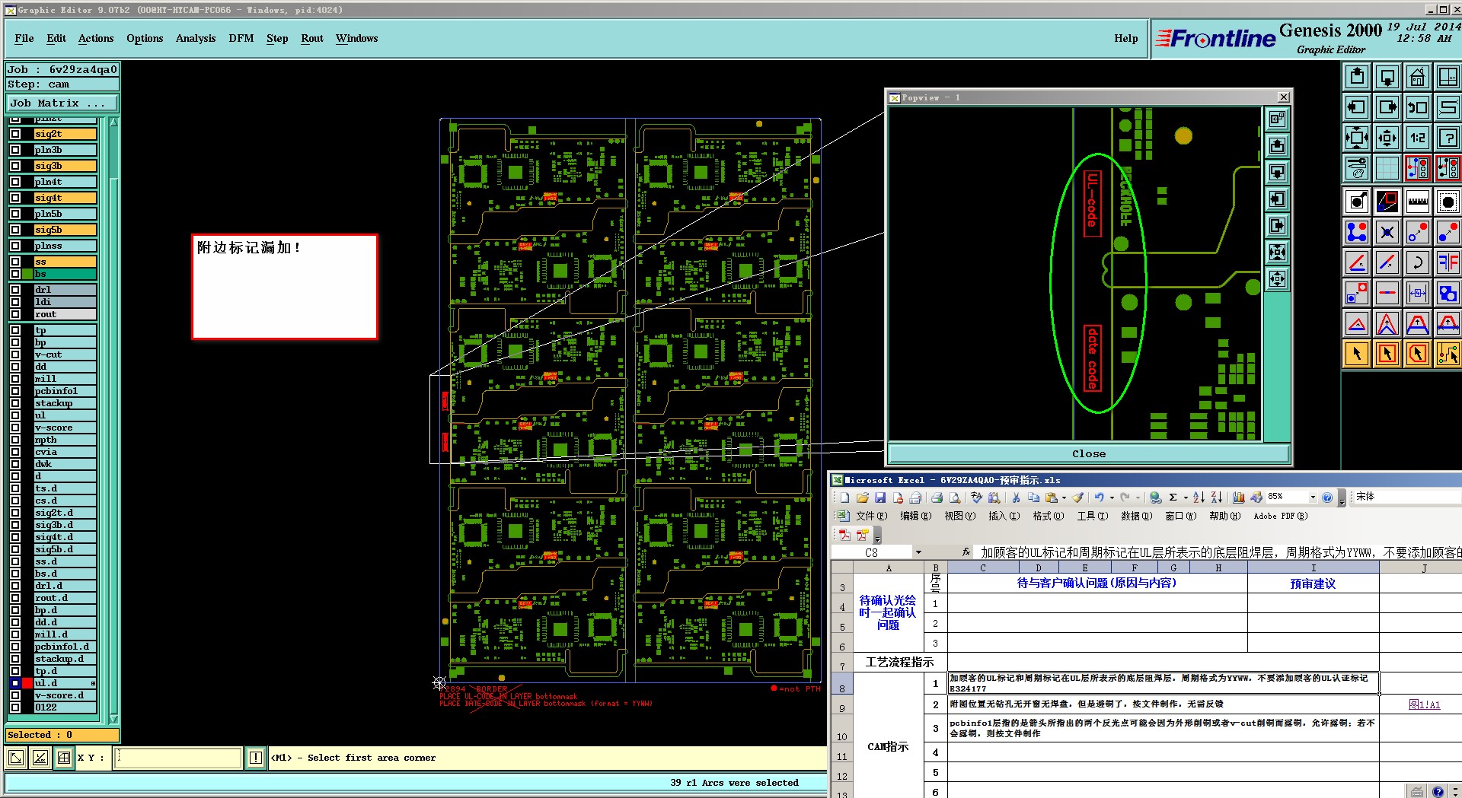Toggle the drl layer checkbox
1462x798 pixels.
(15, 290)
